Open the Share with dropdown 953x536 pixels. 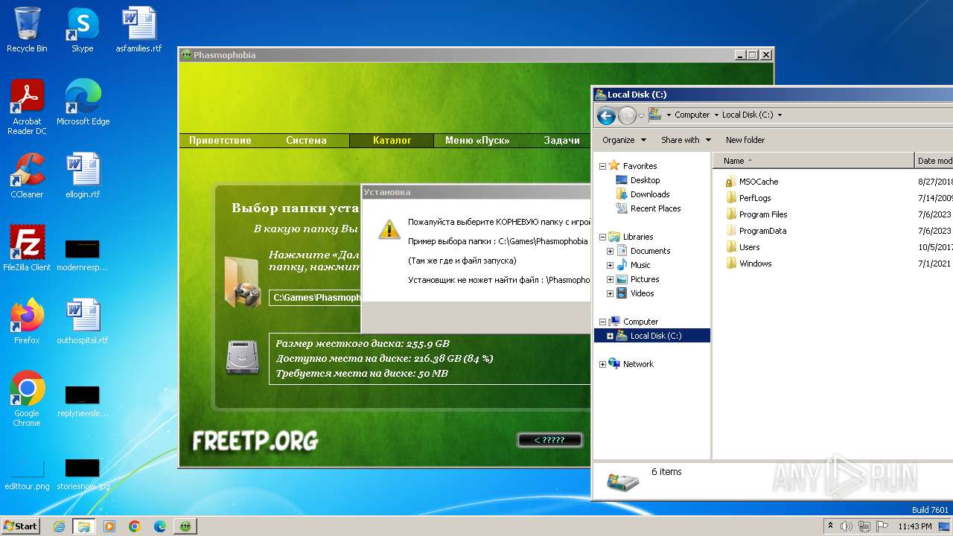pos(686,140)
